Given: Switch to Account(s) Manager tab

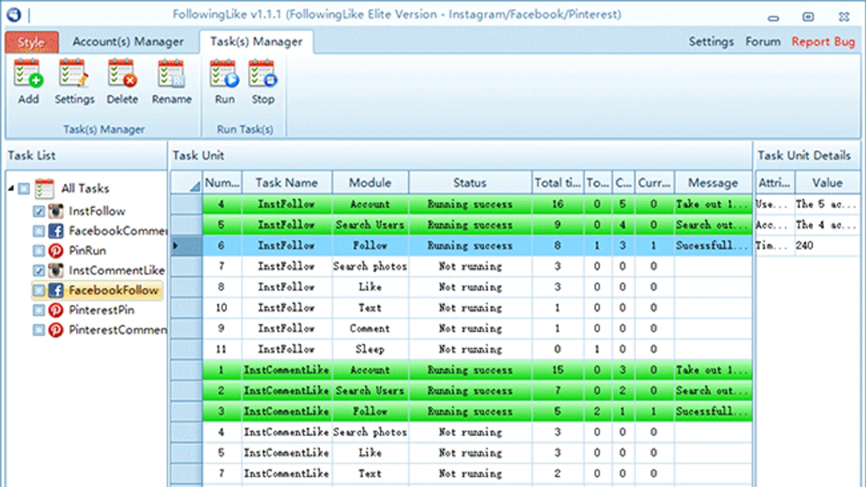Looking at the screenshot, I should click(x=128, y=42).
